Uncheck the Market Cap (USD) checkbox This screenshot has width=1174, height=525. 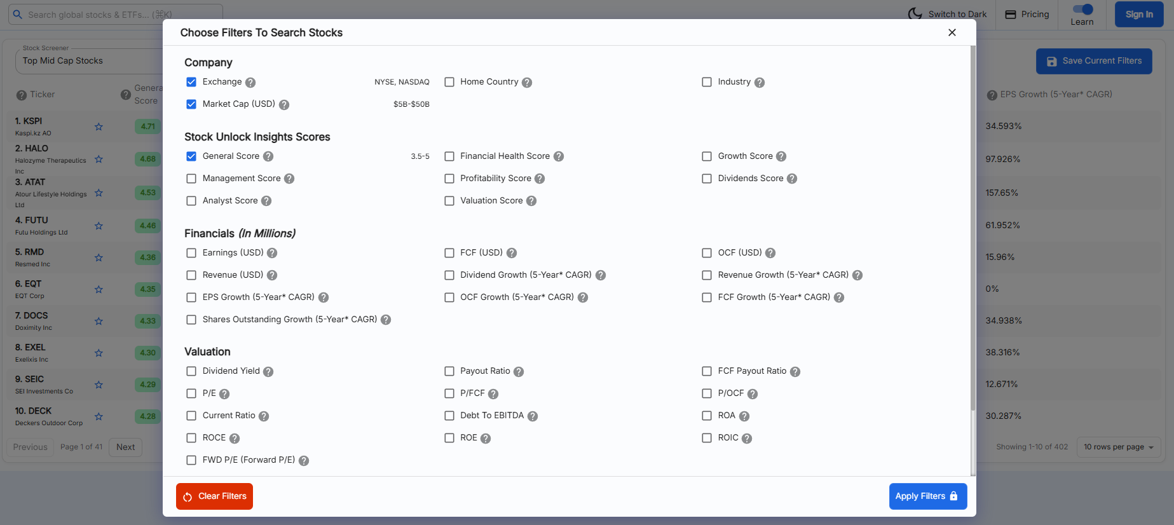point(191,104)
